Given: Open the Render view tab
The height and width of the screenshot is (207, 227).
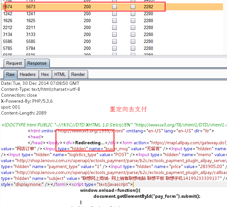Looking at the screenshot, I should pyautogui.click(x=78, y=75).
